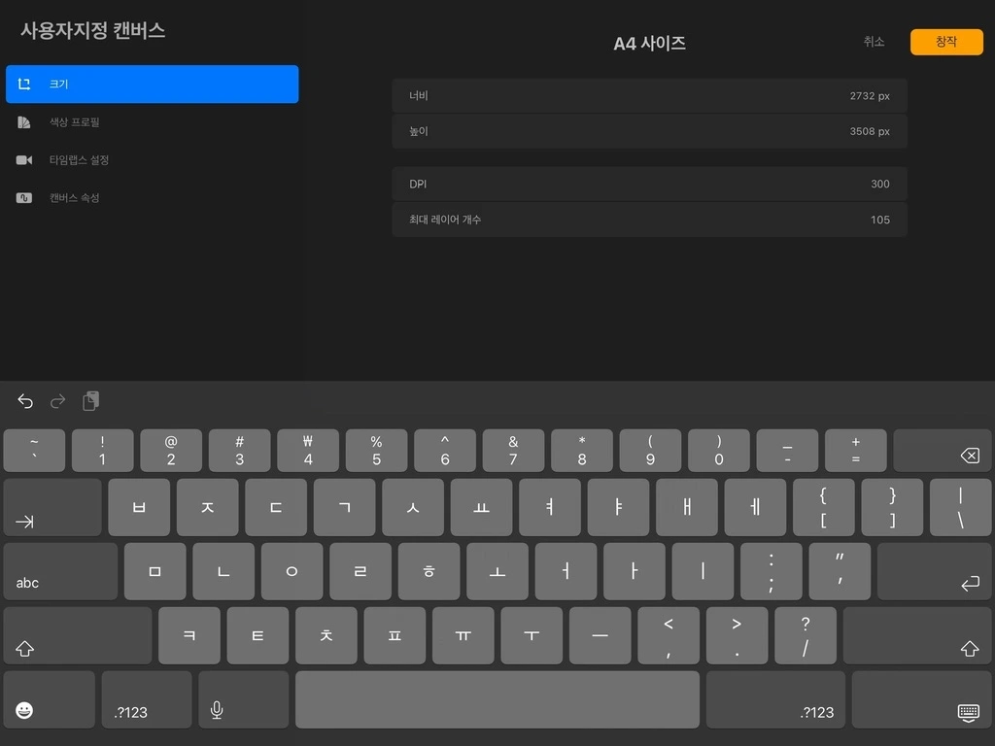Tap the ㅐ key
995x746 pixels.
coord(687,507)
